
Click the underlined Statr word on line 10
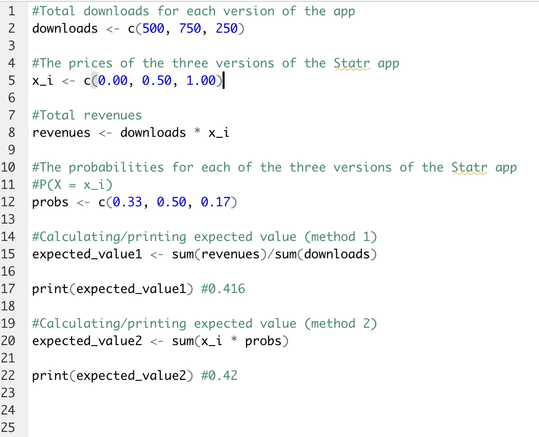coord(469,167)
